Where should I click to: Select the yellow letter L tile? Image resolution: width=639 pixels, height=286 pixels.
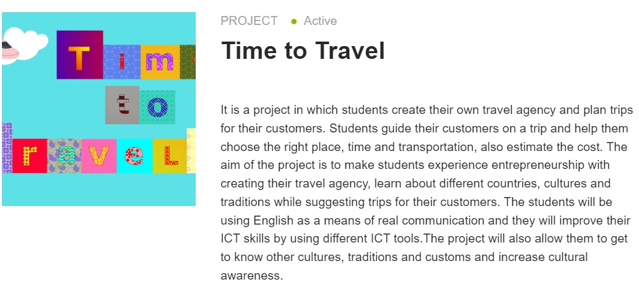click(169, 155)
